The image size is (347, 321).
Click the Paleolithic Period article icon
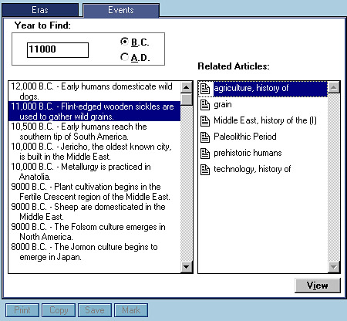(x=205, y=137)
